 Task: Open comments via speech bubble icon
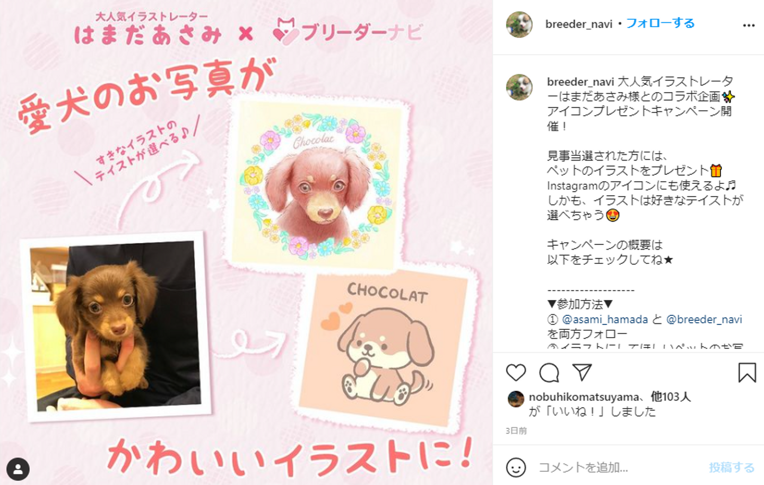(x=549, y=373)
